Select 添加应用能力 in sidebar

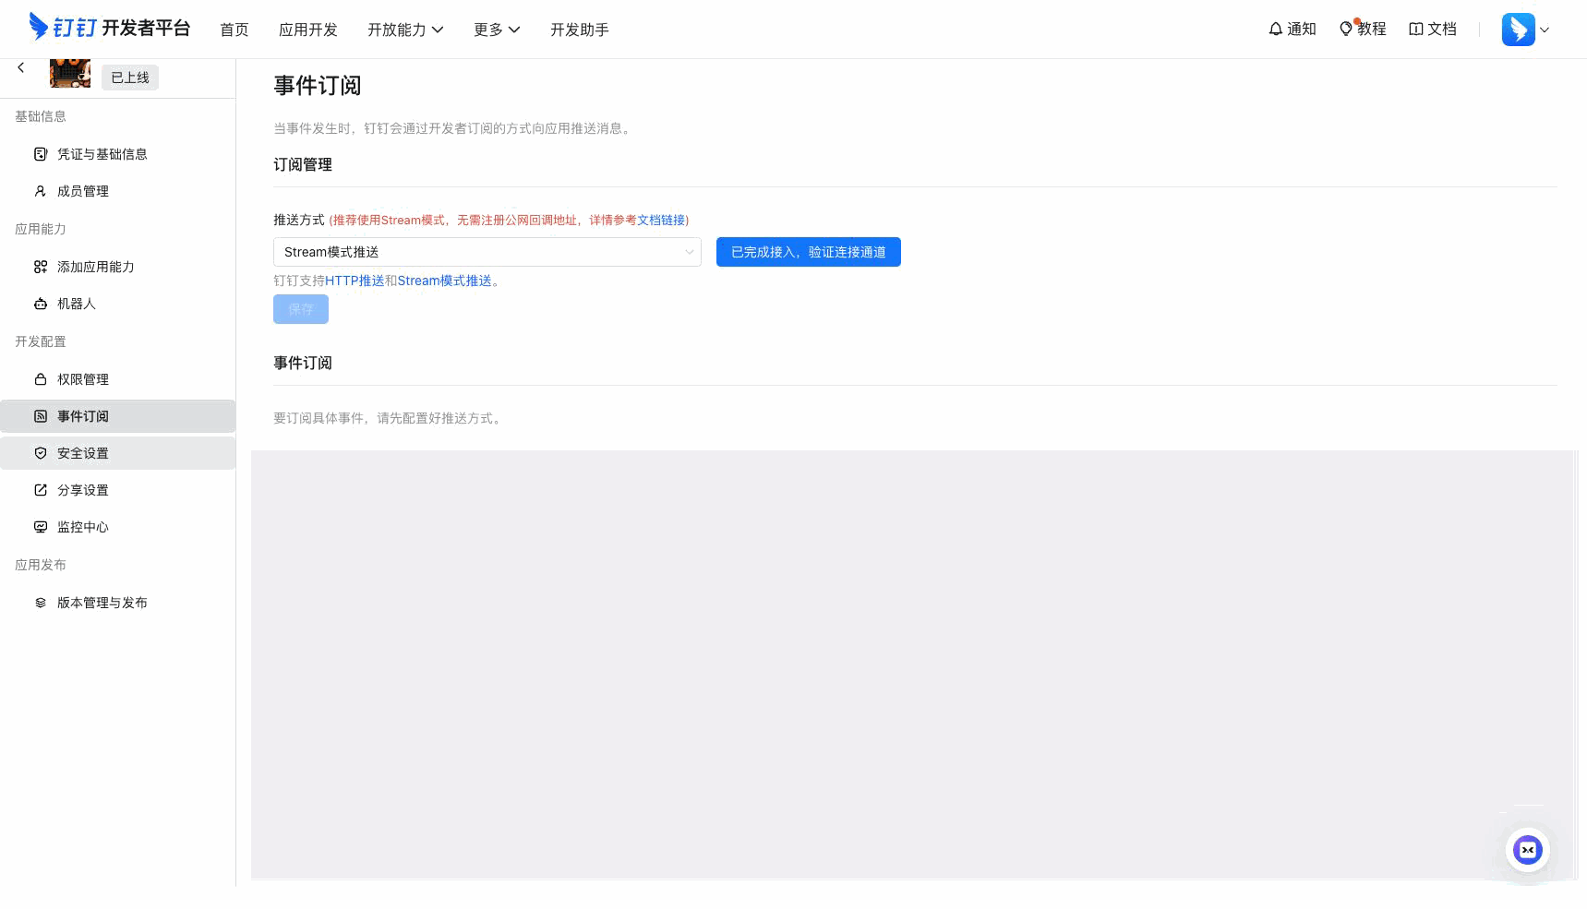point(118,267)
